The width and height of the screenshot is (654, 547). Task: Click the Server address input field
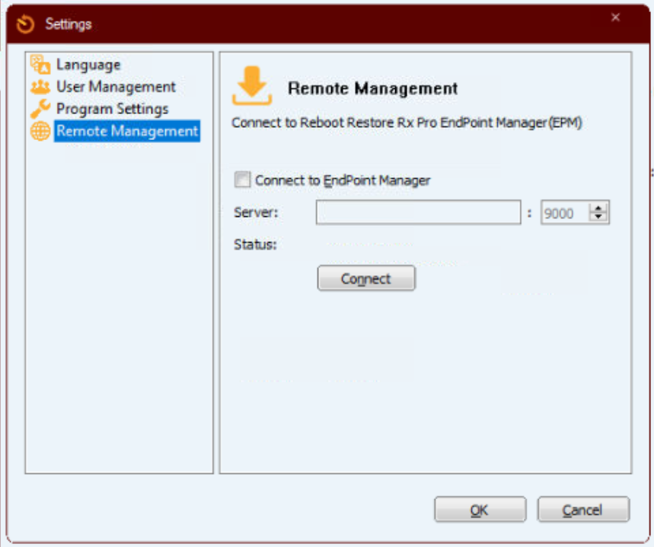[418, 212]
